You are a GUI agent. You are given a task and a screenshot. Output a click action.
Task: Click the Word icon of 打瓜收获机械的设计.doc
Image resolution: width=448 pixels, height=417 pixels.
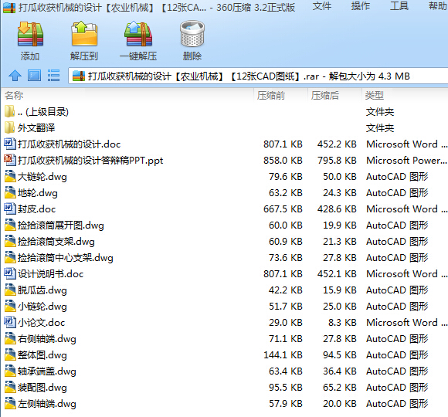coord(10,144)
